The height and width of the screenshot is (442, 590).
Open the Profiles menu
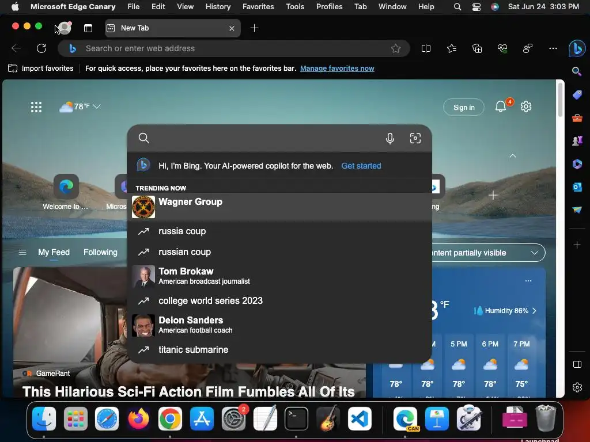click(x=329, y=6)
